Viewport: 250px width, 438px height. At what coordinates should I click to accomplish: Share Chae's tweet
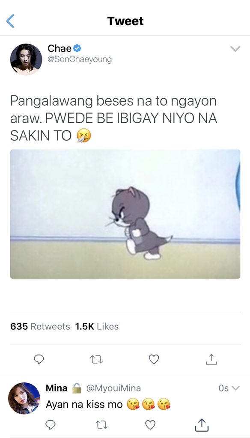pos(211,359)
